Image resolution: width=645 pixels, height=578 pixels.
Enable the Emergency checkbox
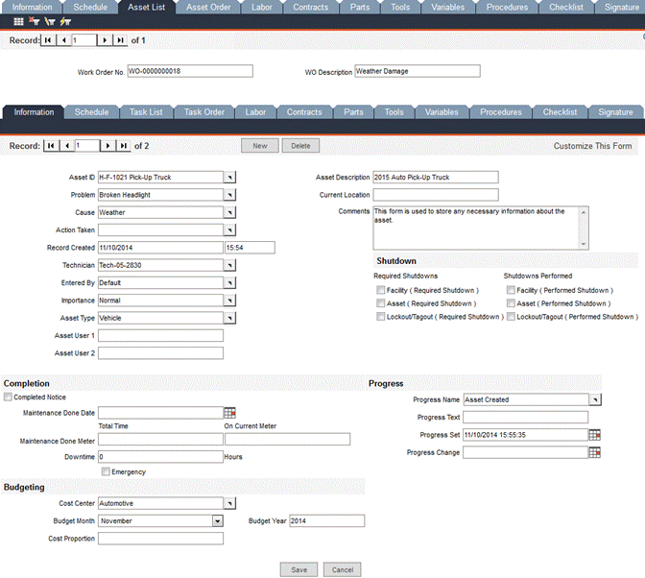[x=106, y=471]
